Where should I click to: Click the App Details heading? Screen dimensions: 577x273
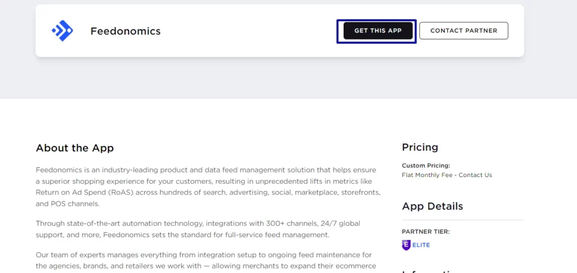432,206
